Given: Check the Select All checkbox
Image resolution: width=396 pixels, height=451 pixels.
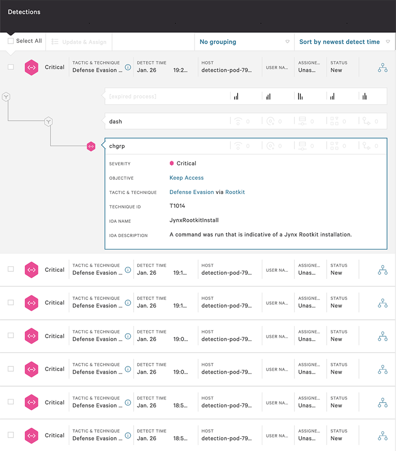Looking at the screenshot, I should [11, 41].
